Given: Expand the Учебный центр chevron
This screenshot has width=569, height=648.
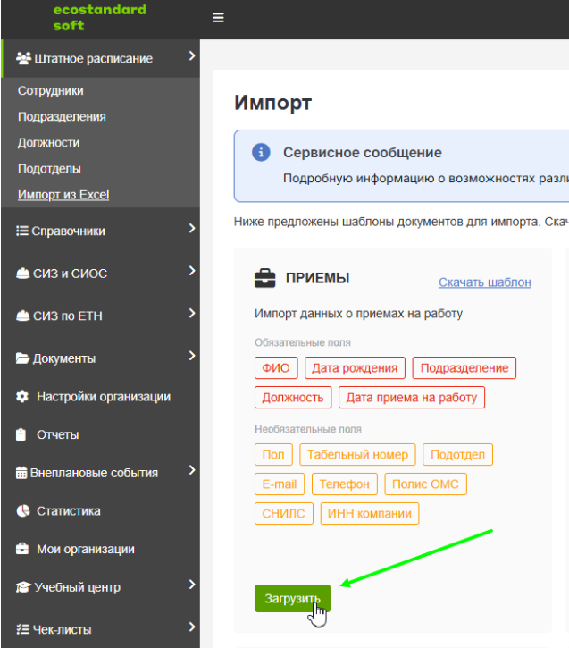Looking at the screenshot, I should [x=191, y=585].
